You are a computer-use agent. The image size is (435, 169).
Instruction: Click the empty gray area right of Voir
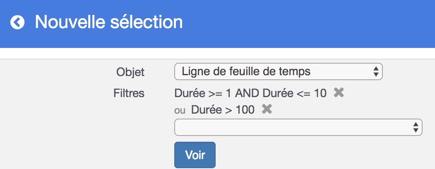coord(323,155)
